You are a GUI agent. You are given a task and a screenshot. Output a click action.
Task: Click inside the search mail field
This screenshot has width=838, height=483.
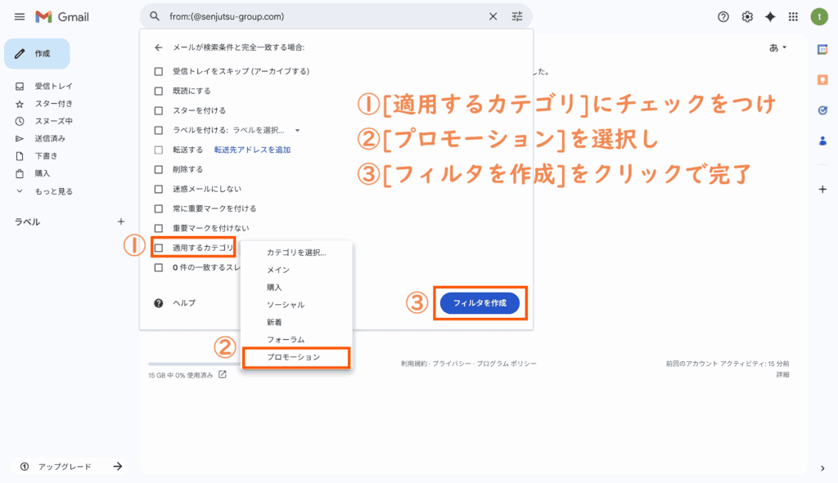pyautogui.click(x=319, y=16)
